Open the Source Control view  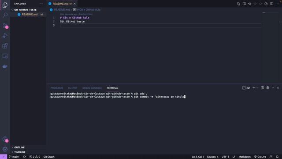5,26
